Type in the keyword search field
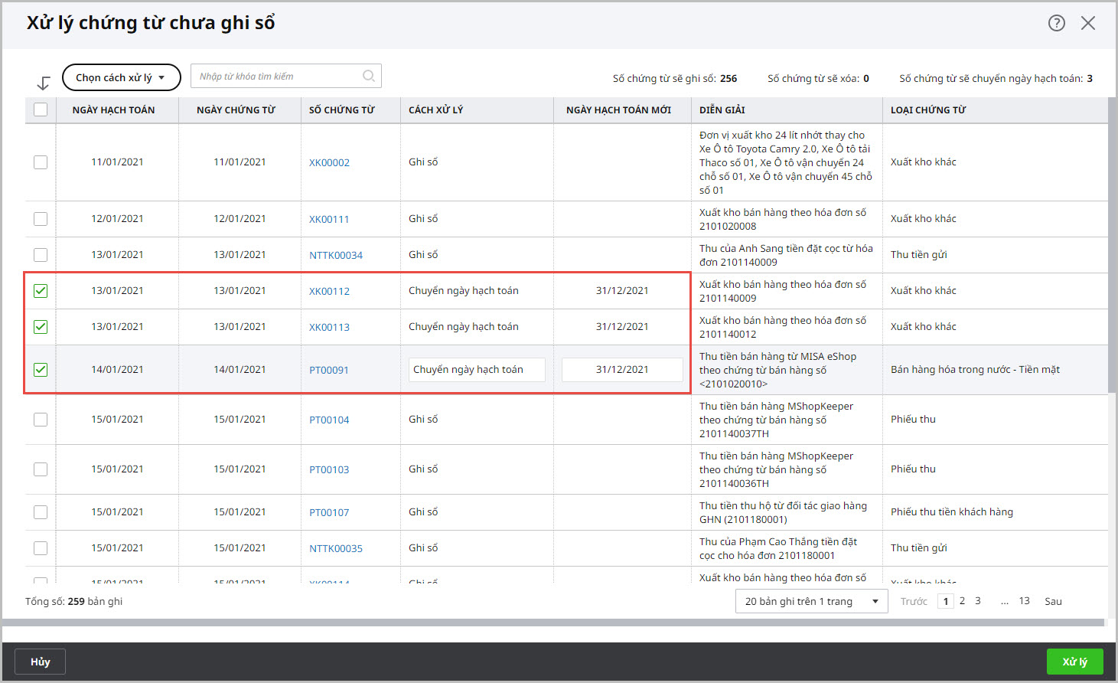The height and width of the screenshot is (683, 1118). pos(277,77)
